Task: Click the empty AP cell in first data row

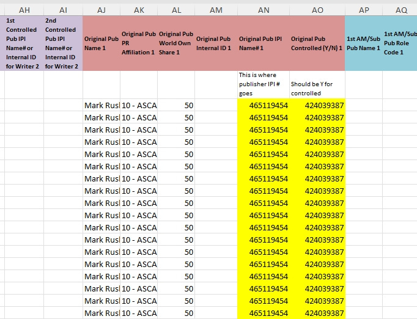Action: pyautogui.click(x=364, y=105)
